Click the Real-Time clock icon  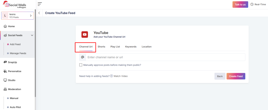click(252, 4)
